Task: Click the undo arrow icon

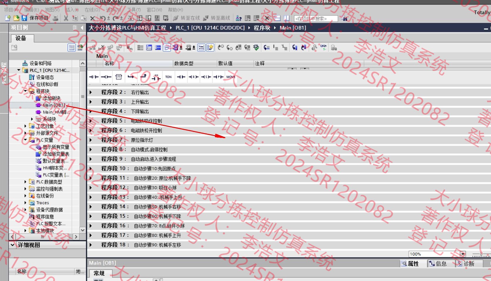Action: click(102, 18)
